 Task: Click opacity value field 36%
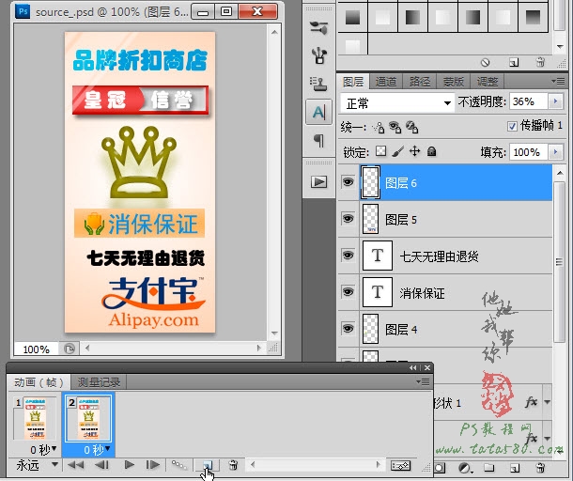click(x=529, y=101)
